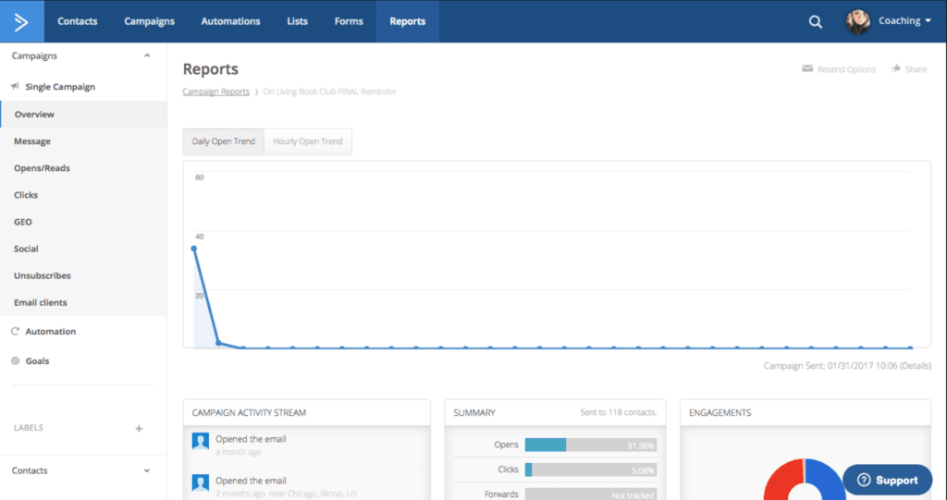This screenshot has height=500, width=947.
Task: Open campaign sent Details link
Action: [x=916, y=366]
